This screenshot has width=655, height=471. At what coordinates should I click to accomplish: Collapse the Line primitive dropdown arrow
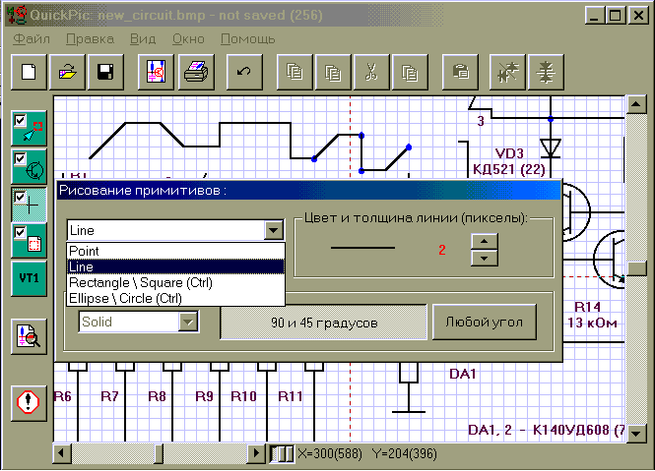tap(274, 230)
